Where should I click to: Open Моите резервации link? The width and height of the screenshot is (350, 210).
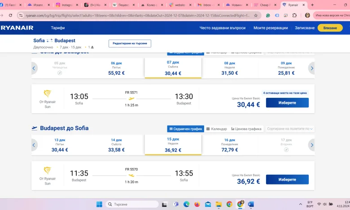coord(271,28)
